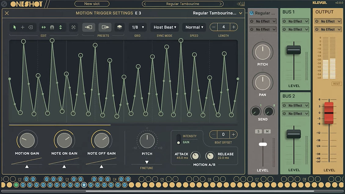The height and width of the screenshot is (194, 345).
Task: Increase Length using the plus stepper
Action: click(x=233, y=27)
